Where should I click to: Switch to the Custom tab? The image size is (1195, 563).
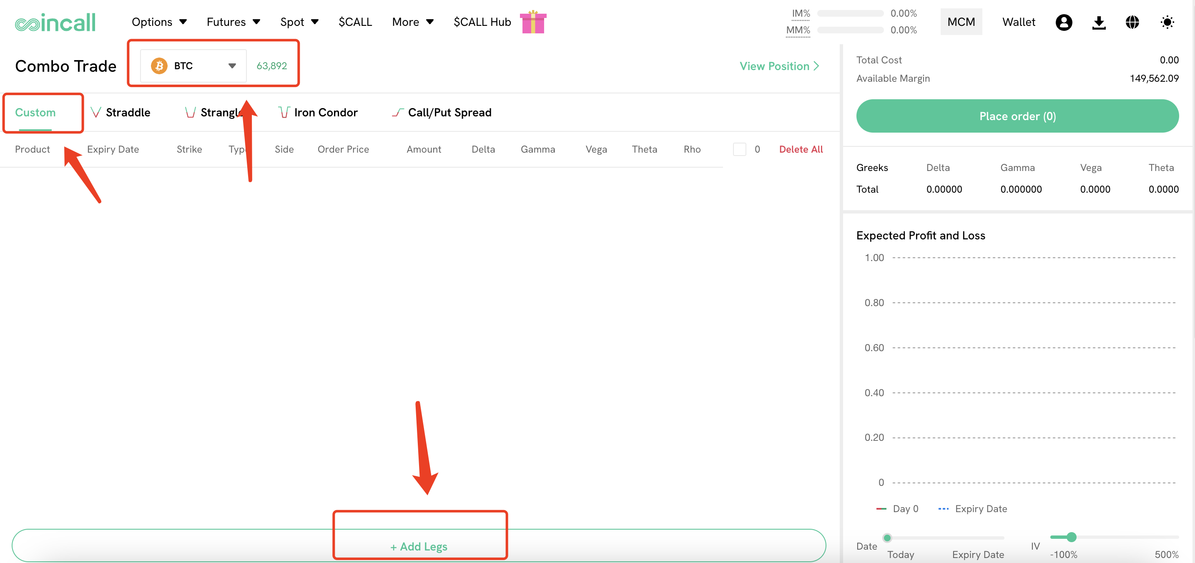pos(35,112)
